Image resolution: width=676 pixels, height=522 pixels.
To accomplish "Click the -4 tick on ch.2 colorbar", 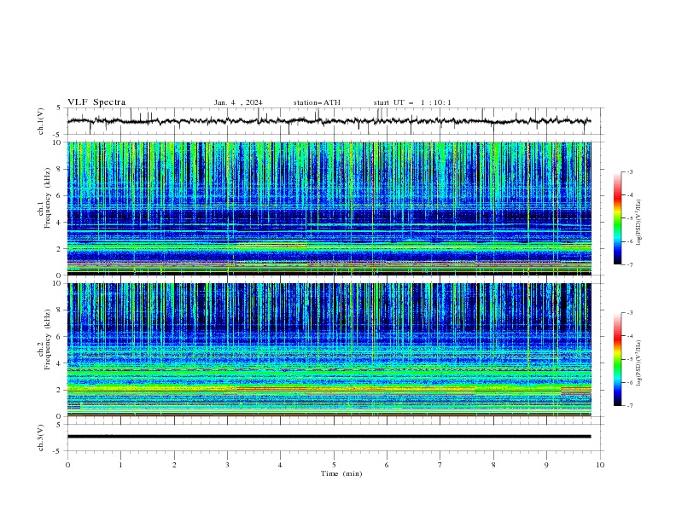I will 630,336.
